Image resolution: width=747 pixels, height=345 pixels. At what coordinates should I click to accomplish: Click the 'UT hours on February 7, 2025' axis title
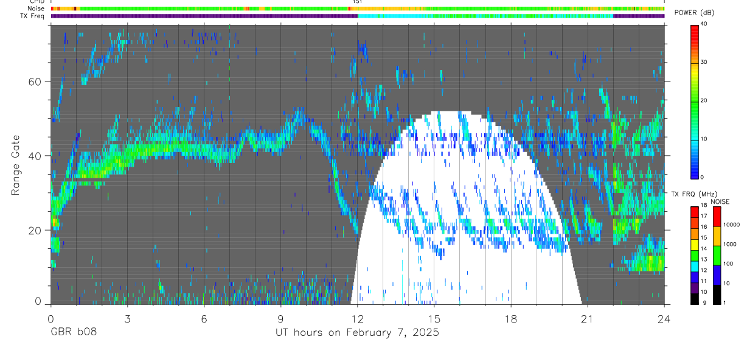pyautogui.click(x=358, y=332)
